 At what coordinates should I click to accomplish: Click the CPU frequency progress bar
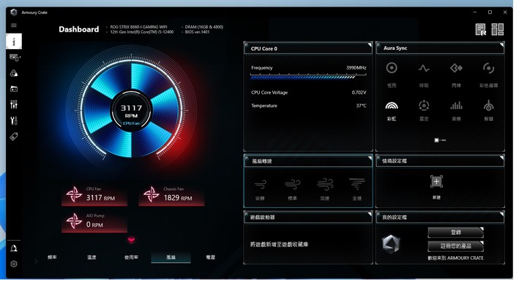[308, 77]
